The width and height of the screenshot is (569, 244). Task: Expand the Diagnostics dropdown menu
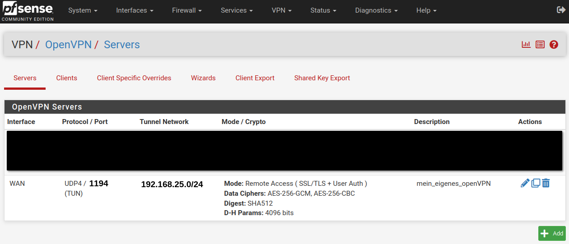[376, 10]
